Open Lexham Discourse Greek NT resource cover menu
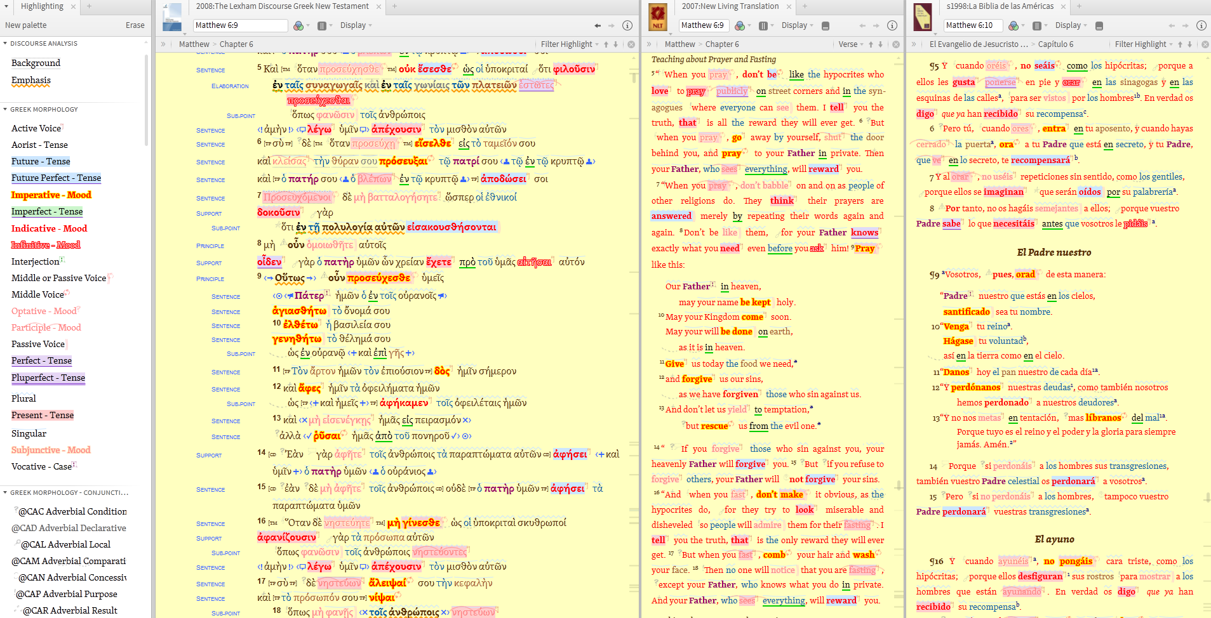The image size is (1211, 618). click(173, 17)
